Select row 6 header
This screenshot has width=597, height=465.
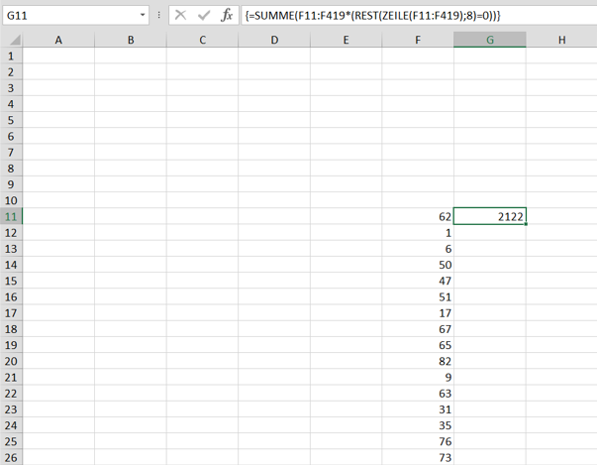click(x=11, y=136)
